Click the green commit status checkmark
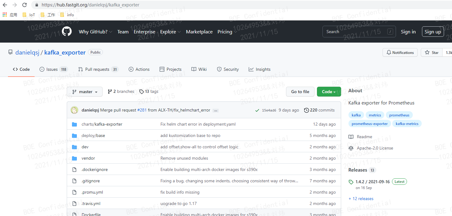 coord(257,110)
